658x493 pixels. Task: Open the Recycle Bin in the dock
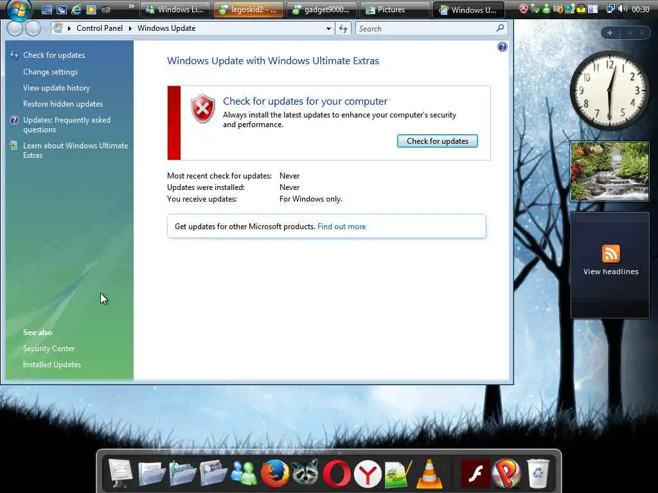538,474
